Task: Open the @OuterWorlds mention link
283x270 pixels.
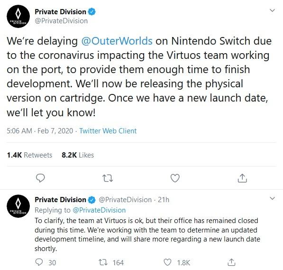Action: pyautogui.click(x=117, y=41)
